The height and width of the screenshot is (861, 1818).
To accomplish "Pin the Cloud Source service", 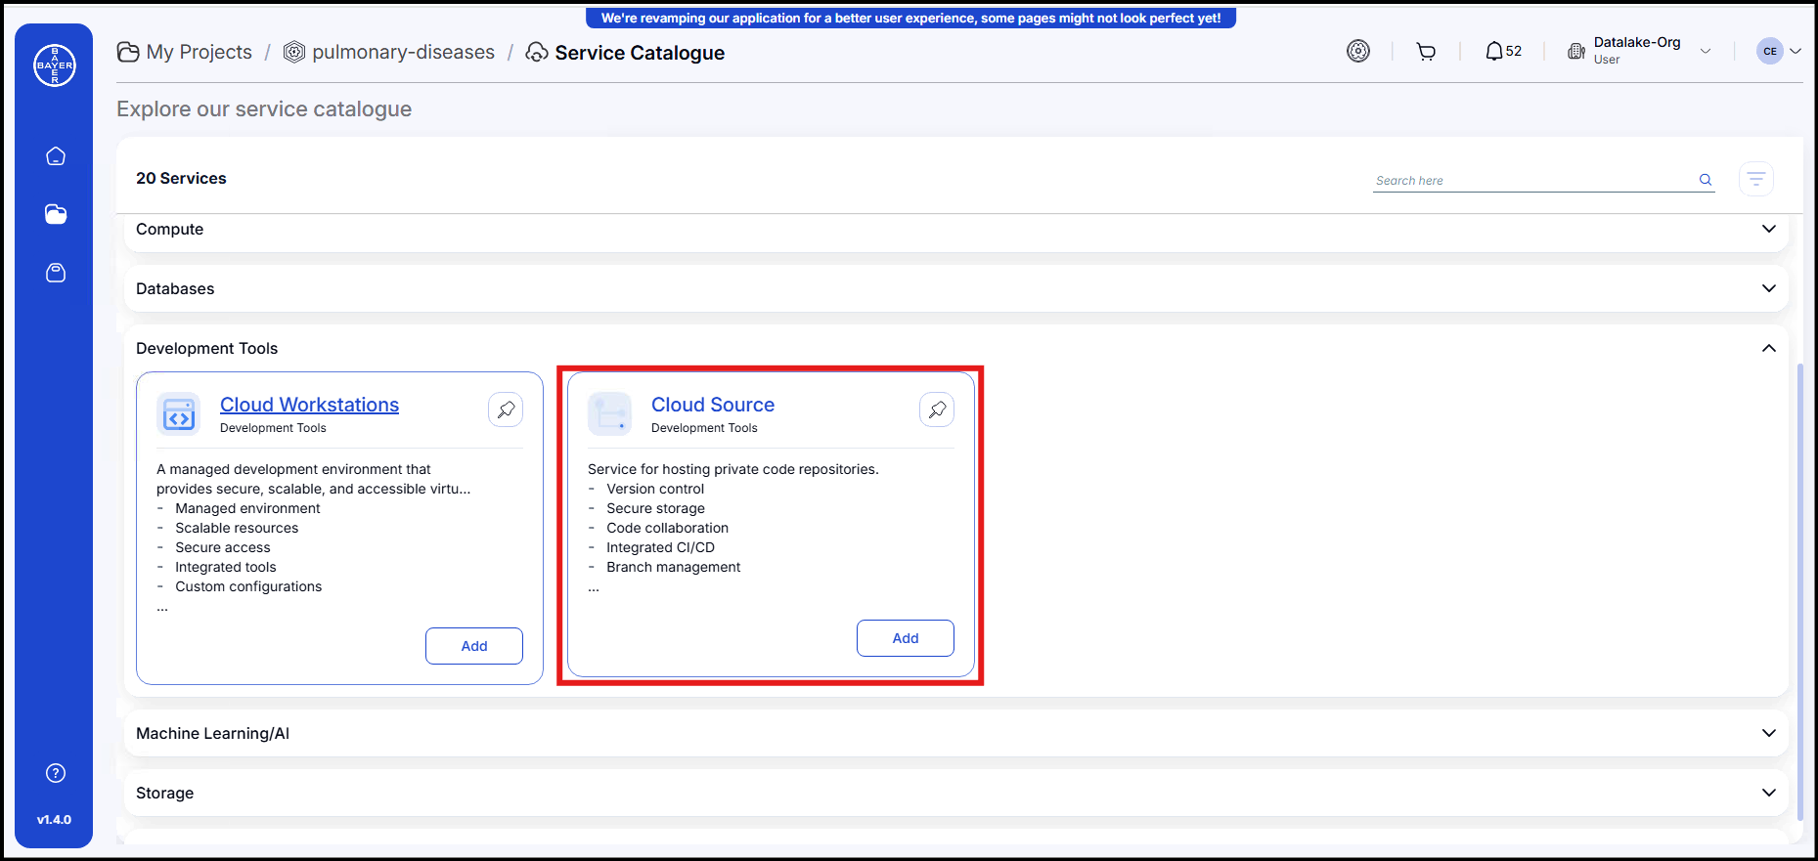I will (937, 409).
